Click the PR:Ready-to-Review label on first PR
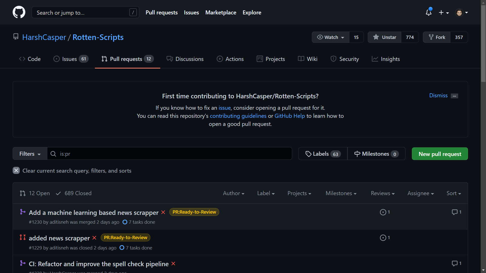This screenshot has width=486, height=273. click(194, 212)
